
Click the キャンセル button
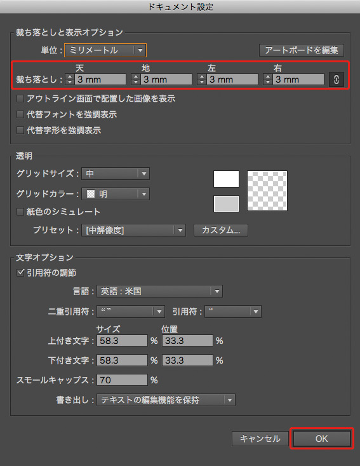(x=260, y=439)
